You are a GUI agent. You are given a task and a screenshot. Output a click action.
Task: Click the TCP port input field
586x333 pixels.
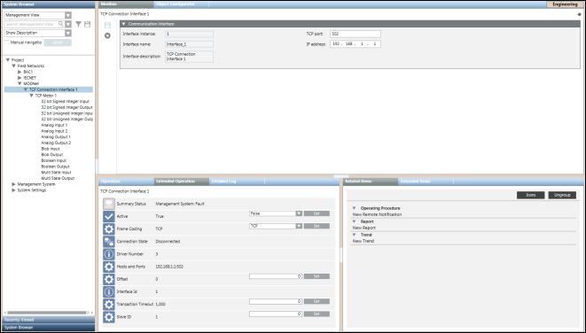click(356, 34)
